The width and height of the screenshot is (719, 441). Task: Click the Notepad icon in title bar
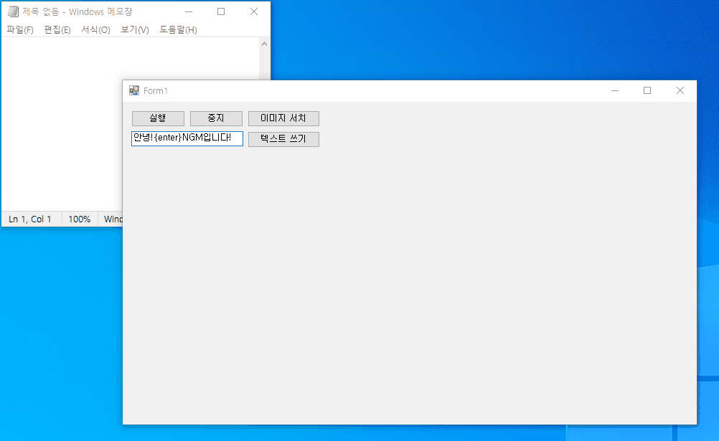coord(14,11)
